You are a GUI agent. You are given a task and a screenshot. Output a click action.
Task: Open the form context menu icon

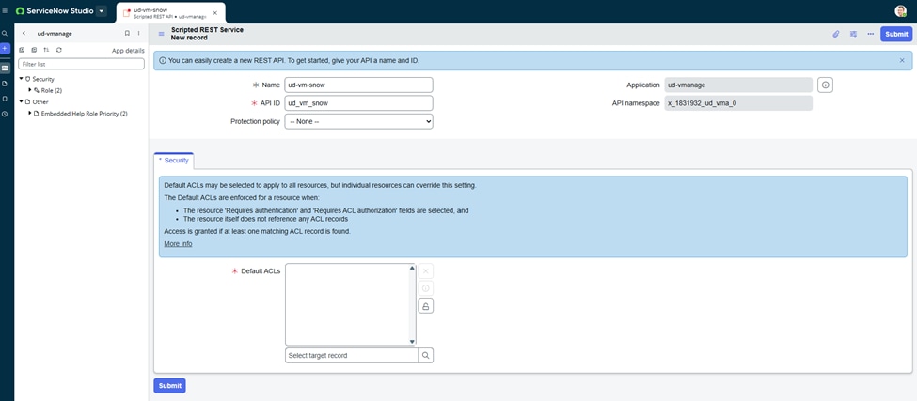pos(162,34)
